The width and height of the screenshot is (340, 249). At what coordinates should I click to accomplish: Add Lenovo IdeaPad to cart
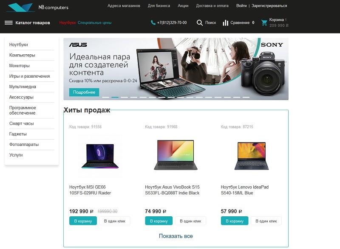[235, 221]
